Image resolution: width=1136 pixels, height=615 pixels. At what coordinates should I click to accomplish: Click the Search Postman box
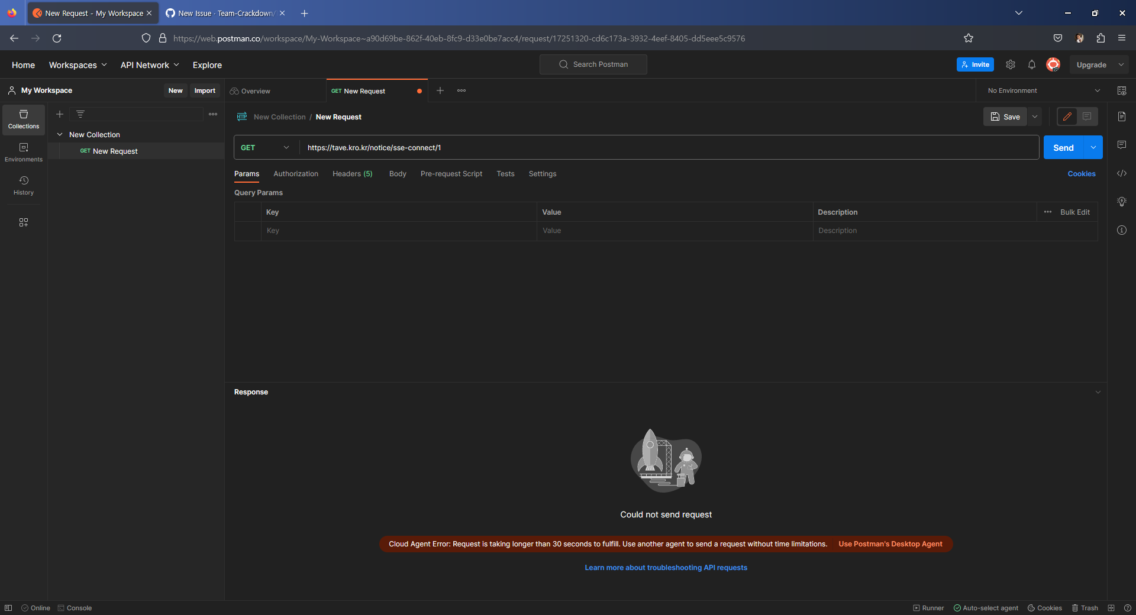[x=593, y=64]
